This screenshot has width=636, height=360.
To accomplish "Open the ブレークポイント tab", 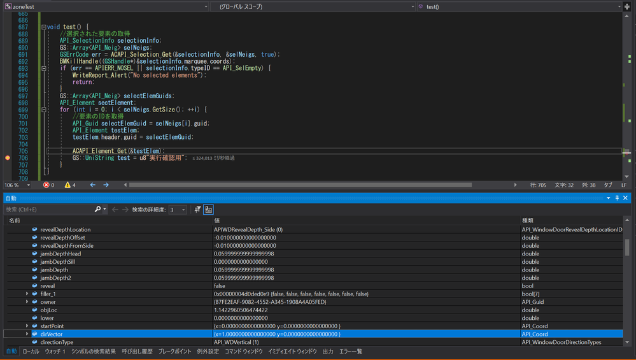I will [x=174, y=352].
